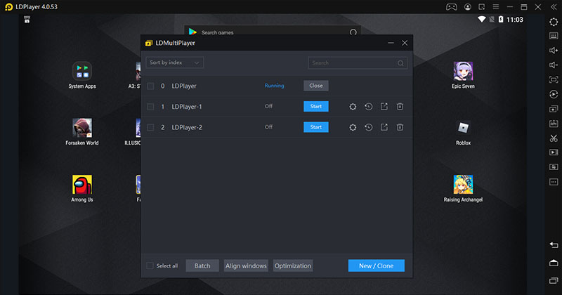Close the LDMultiPlayer dialog

point(405,43)
